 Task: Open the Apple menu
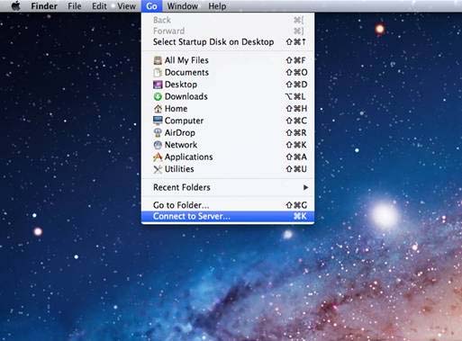(15, 5)
